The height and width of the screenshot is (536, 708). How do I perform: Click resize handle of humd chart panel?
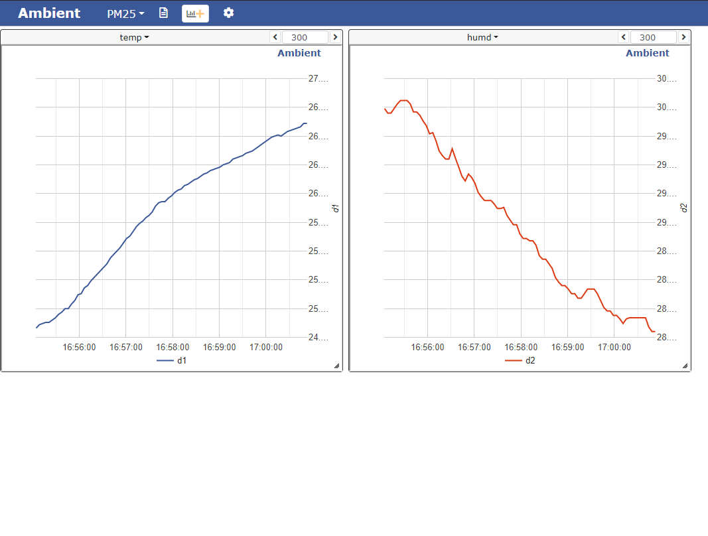[x=685, y=366]
